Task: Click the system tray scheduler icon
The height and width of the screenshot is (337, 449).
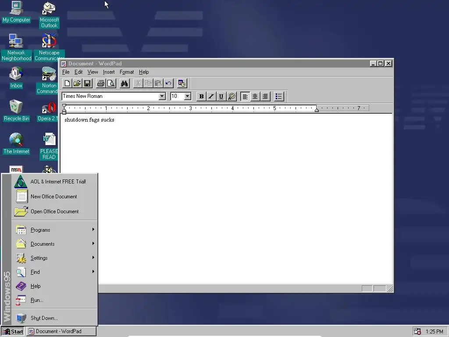Action: (418, 332)
